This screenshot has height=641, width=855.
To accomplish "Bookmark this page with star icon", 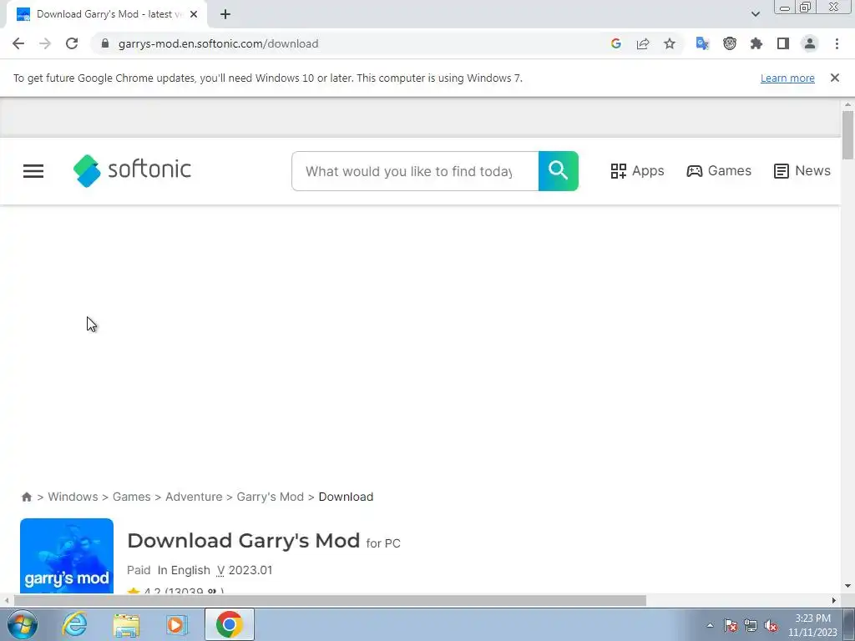I will pos(670,43).
